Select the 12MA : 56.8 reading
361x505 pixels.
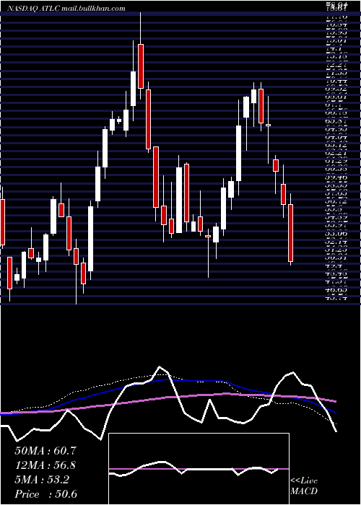tap(45, 465)
